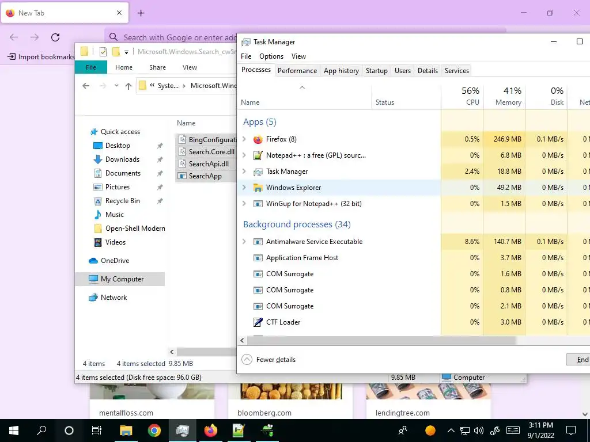Click the WinGup for Notepad++ process icon
This screenshot has height=442, width=590.
(x=258, y=204)
